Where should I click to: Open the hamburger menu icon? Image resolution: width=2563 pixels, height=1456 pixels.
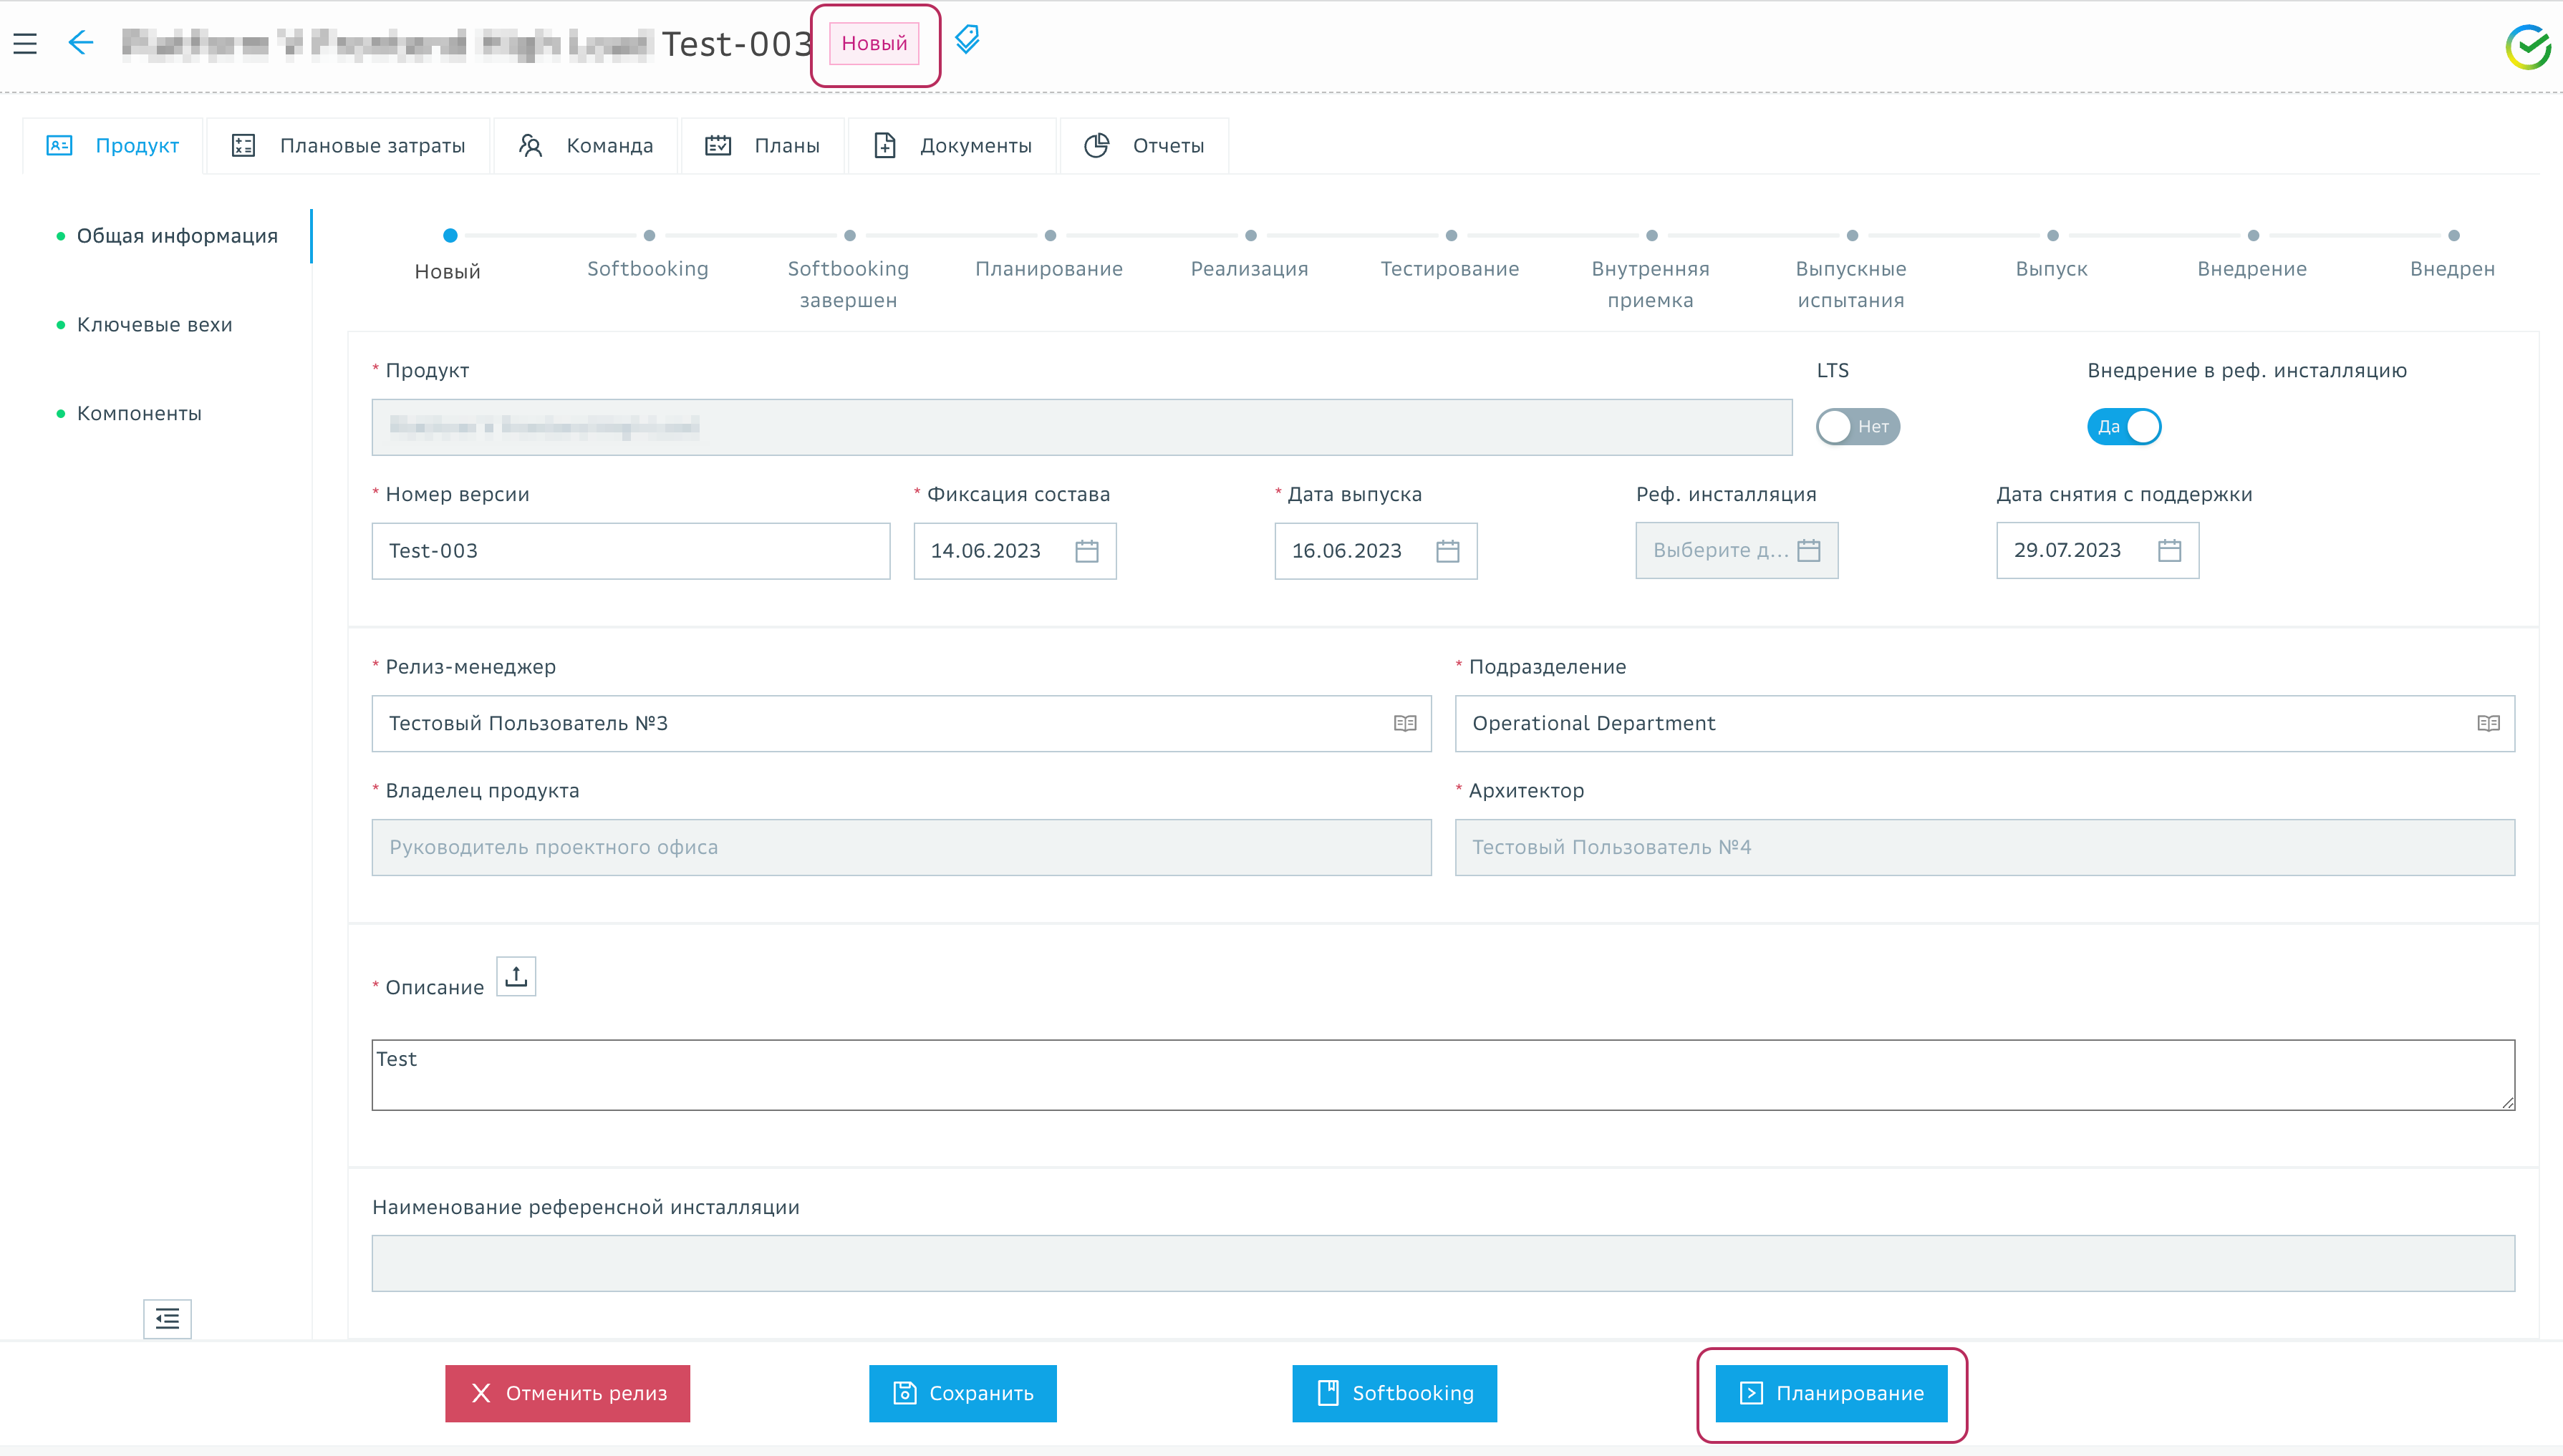25,43
